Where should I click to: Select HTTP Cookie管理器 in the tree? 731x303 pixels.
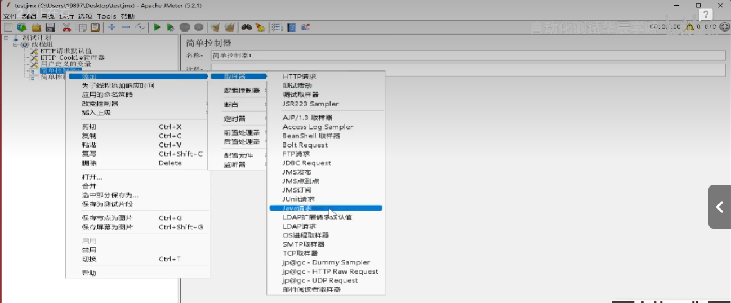tap(72, 57)
